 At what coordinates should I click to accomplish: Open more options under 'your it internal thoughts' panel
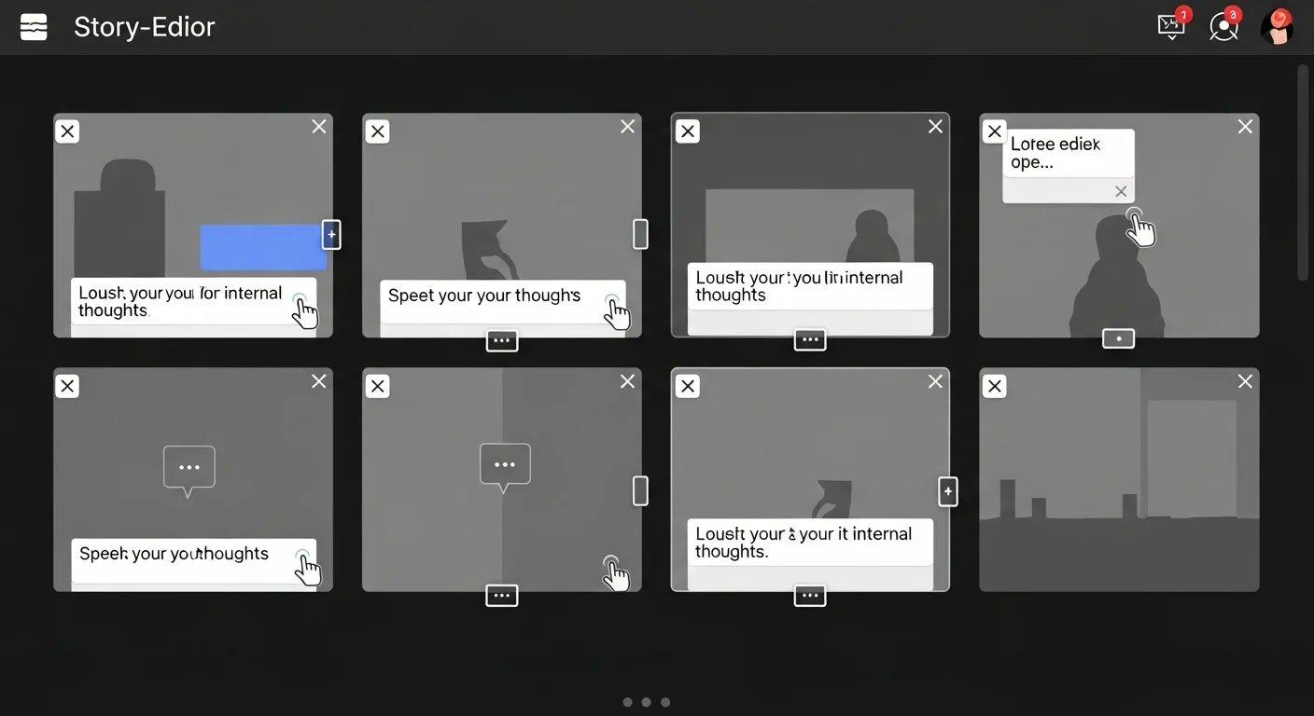point(810,596)
